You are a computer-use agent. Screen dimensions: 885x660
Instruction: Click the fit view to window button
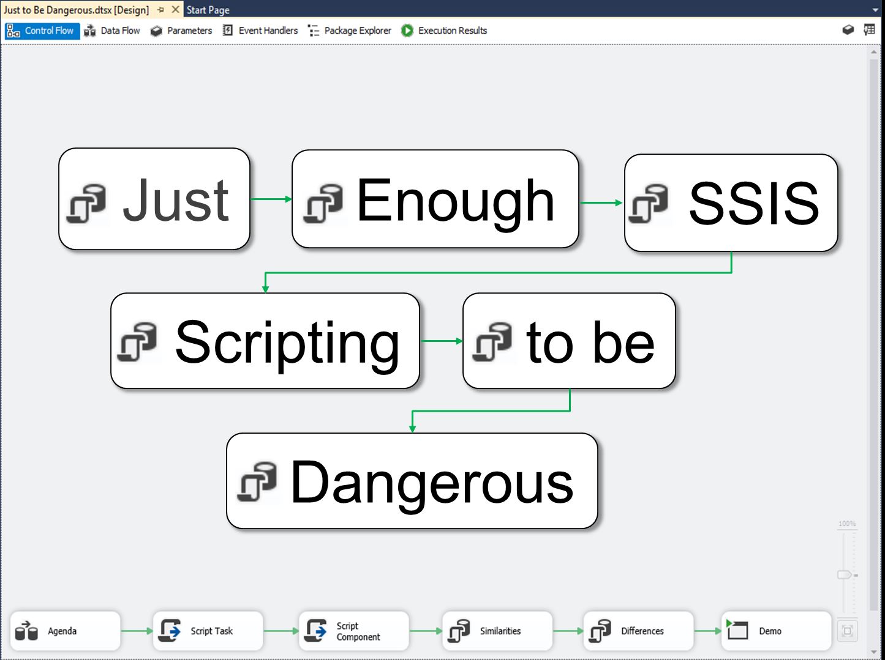pyautogui.click(x=848, y=631)
